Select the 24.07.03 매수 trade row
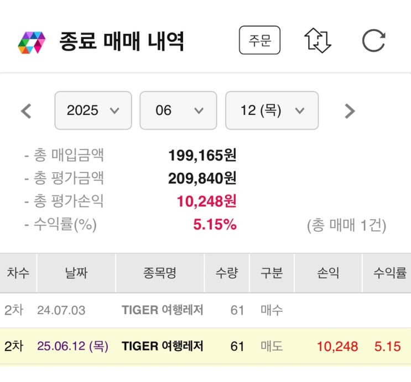 [205, 310]
